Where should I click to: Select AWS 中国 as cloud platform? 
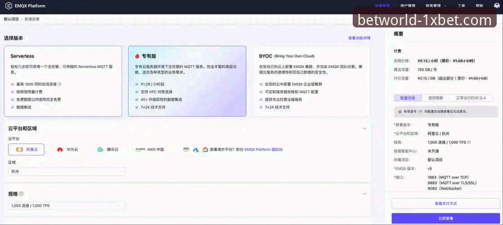[x=150, y=149]
